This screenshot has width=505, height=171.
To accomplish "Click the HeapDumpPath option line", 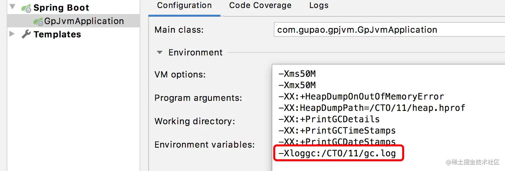I will tap(372, 108).
